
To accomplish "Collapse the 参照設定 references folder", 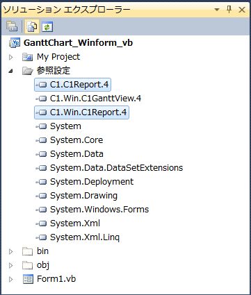I will (x=10, y=71).
